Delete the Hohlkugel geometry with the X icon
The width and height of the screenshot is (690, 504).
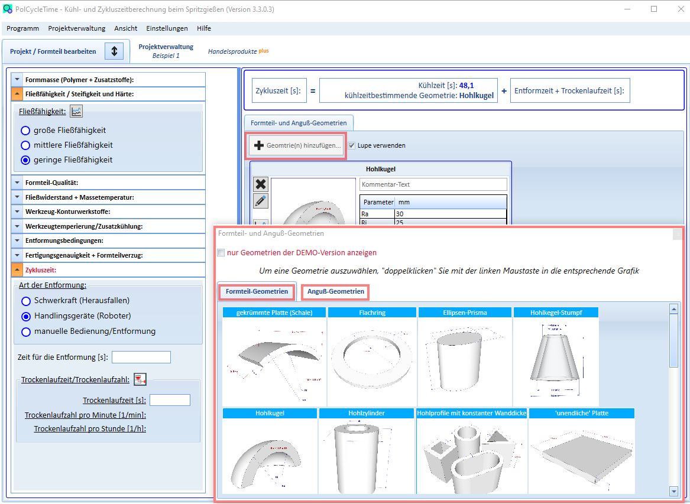(261, 184)
